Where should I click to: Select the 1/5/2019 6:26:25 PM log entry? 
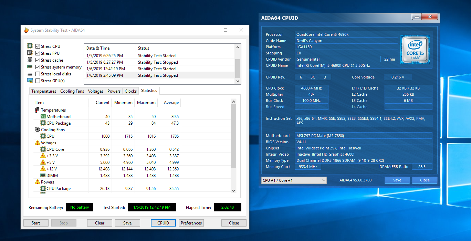pos(159,56)
